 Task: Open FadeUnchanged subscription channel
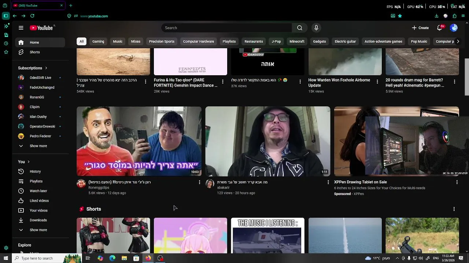[40, 88]
